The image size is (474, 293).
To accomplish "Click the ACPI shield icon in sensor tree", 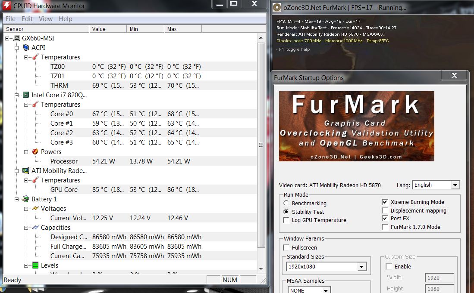I will (26, 48).
